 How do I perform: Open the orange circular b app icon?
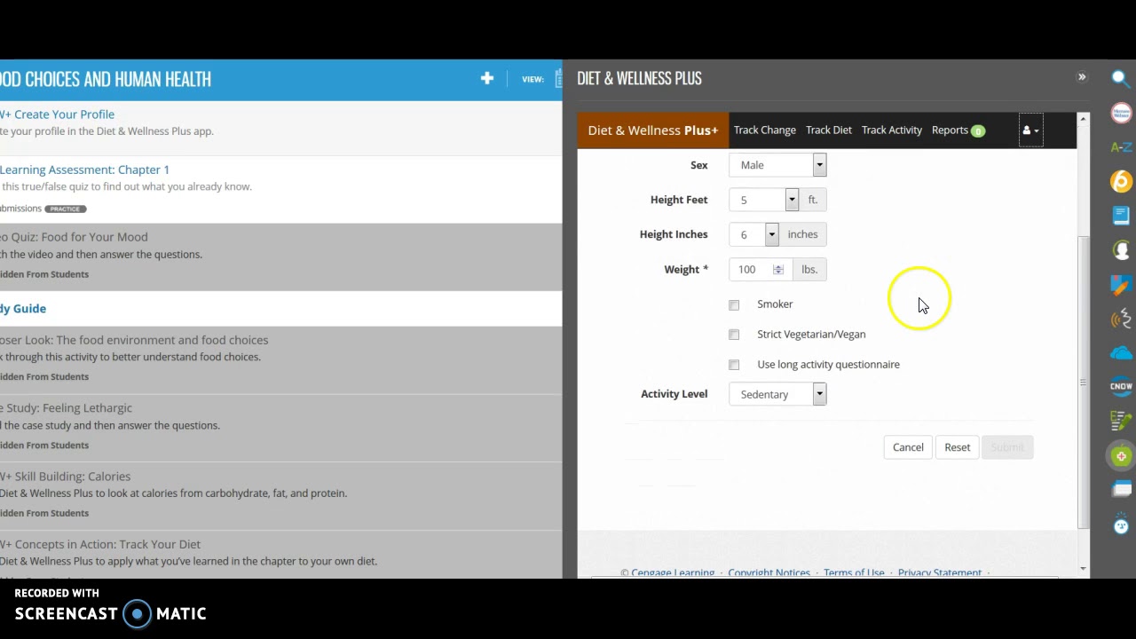(1121, 181)
